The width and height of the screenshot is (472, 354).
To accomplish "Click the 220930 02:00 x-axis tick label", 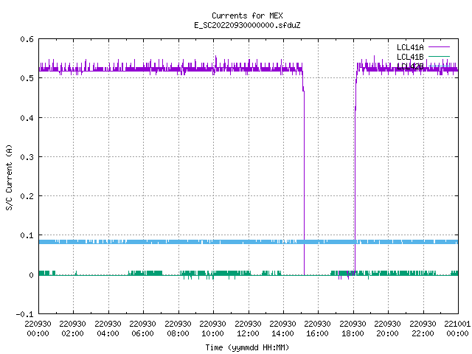I will [x=72, y=329].
